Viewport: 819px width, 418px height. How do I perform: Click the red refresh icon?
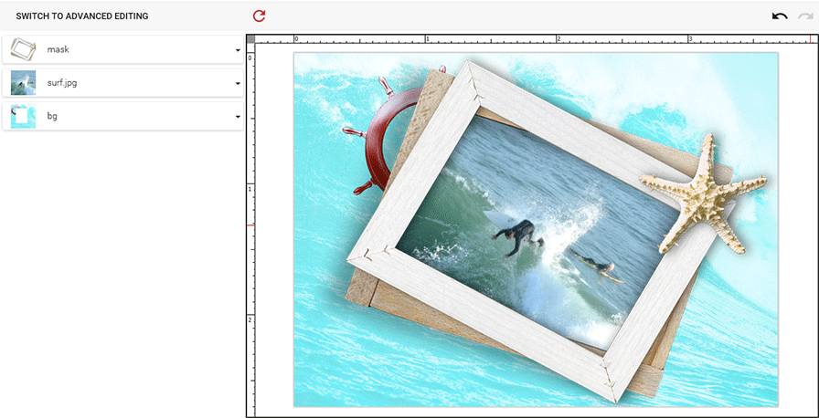point(259,16)
